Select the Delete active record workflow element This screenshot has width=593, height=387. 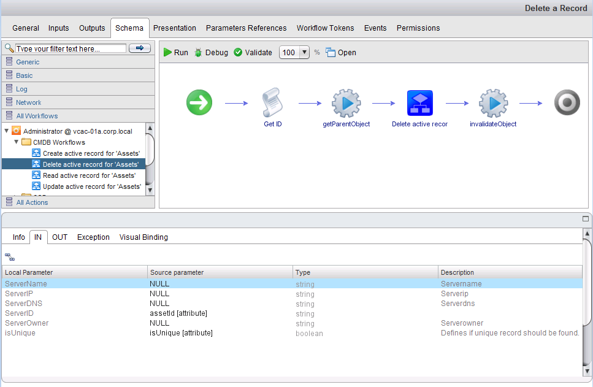(x=420, y=103)
